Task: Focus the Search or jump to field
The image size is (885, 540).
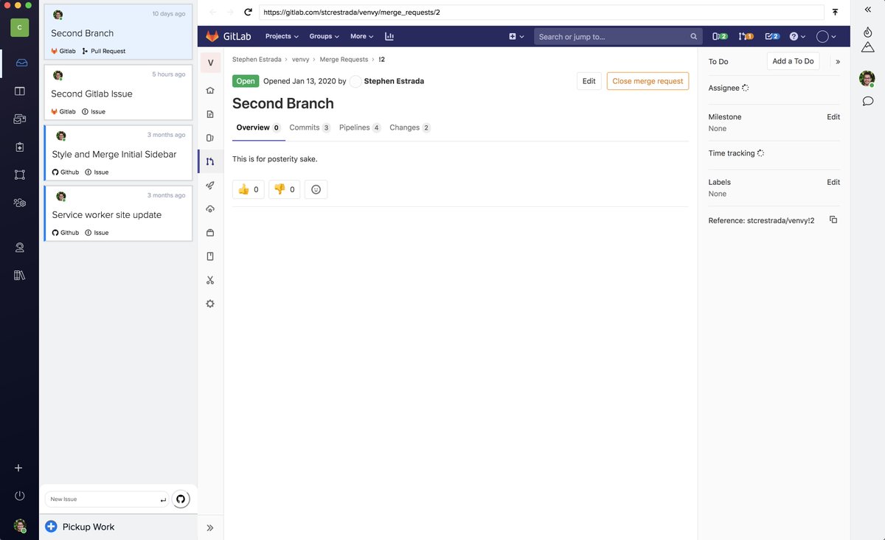Action: (617, 36)
